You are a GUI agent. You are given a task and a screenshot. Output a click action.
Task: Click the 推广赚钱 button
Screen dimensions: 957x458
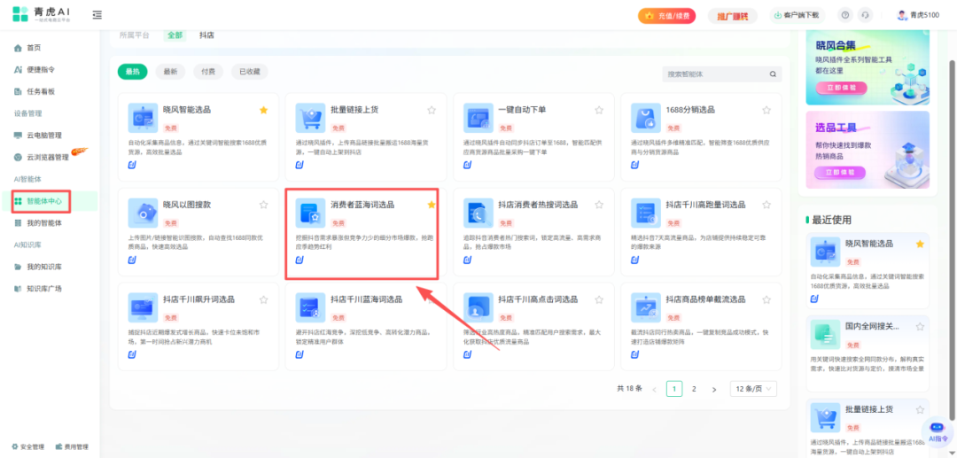(x=733, y=16)
